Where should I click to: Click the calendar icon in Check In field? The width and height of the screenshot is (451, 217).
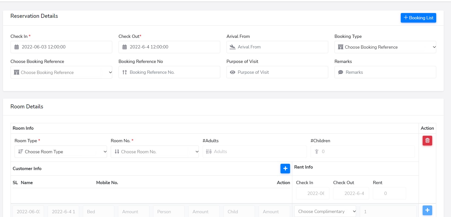click(x=17, y=47)
